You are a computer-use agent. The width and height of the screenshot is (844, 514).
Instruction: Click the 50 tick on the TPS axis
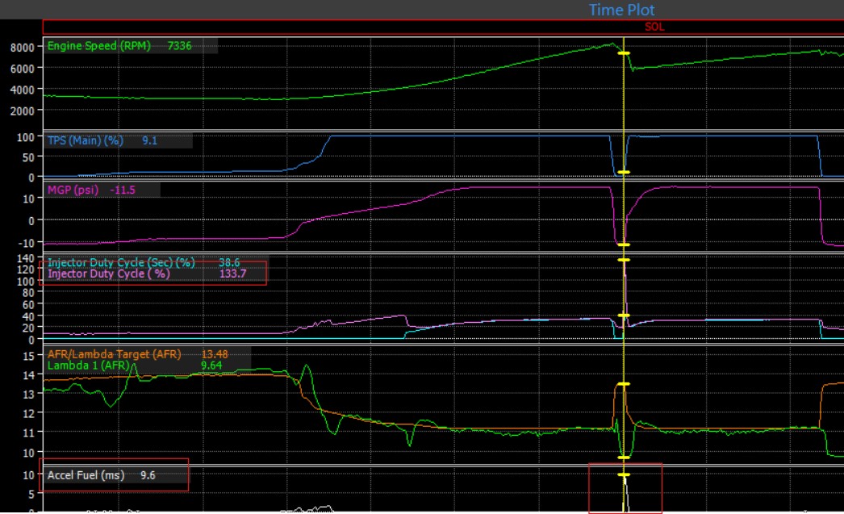pyautogui.click(x=28, y=157)
